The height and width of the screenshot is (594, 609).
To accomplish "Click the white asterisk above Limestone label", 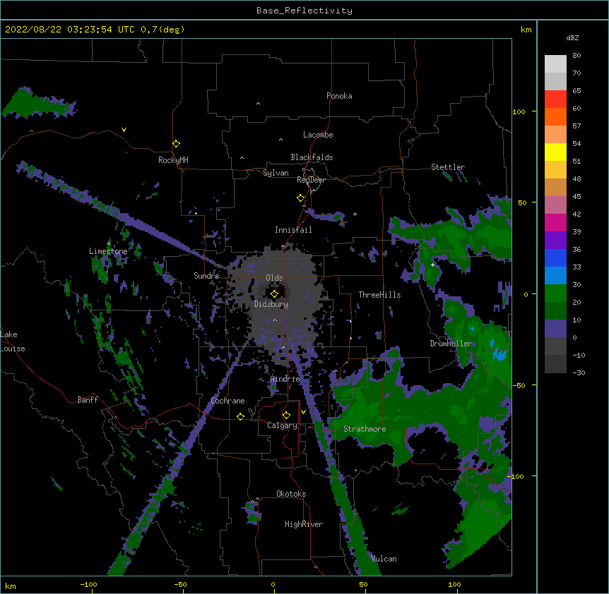I will coord(109,243).
